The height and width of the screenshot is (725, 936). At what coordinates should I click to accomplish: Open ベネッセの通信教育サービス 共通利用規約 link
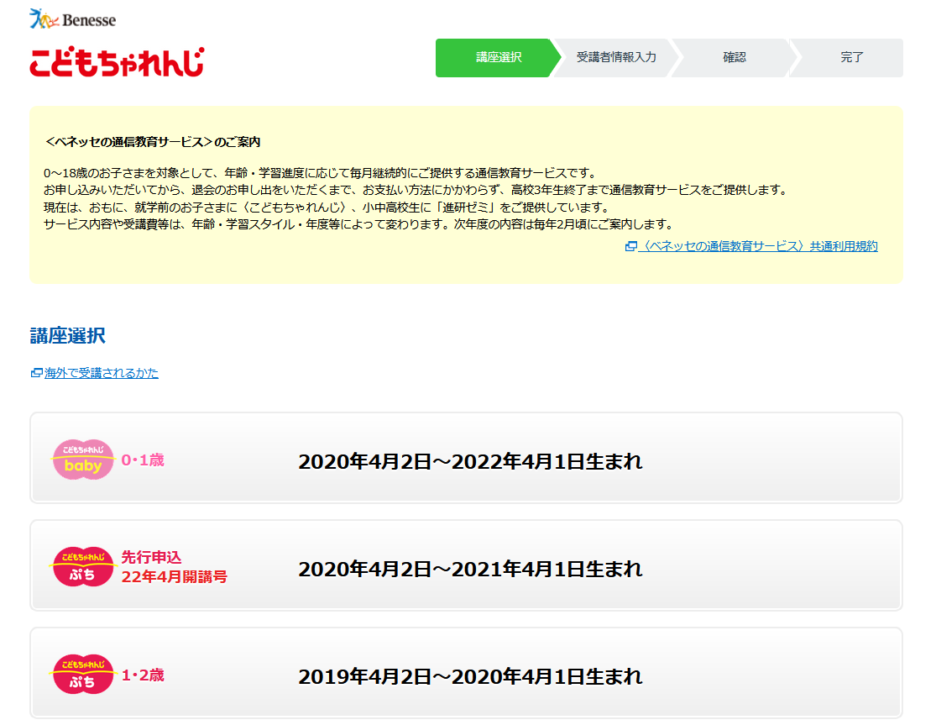coord(758,246)
